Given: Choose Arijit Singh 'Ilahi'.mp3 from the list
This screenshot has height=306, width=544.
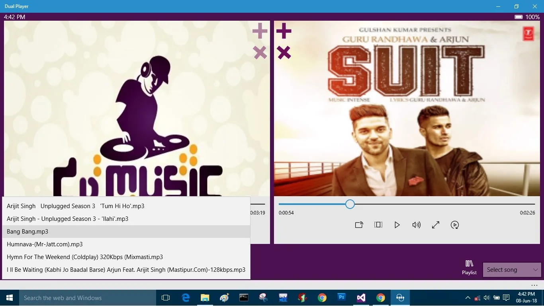Looking at the screenshot, I should [126, 219].
